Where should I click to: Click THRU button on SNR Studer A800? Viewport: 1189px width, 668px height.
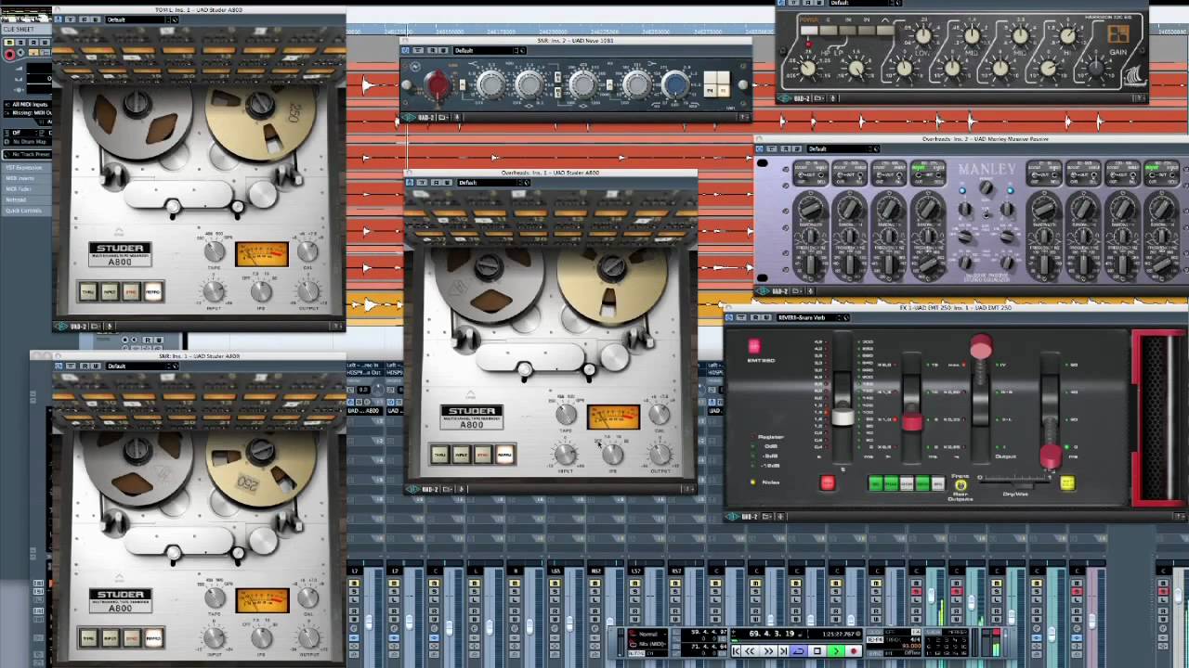point(88,637)
